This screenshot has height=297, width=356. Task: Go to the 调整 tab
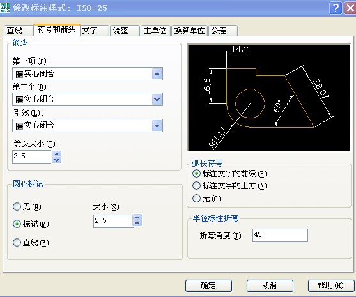[x=125, y=31]
